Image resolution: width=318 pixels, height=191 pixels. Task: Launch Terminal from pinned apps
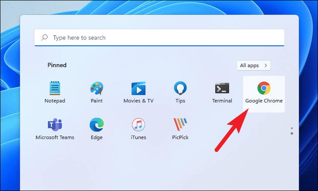coord(222,92)
